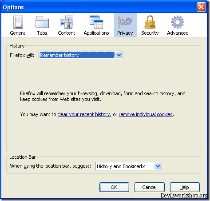Switch to the Security tab label
Viewport: 210px width, 201px height.
[150, 33]
